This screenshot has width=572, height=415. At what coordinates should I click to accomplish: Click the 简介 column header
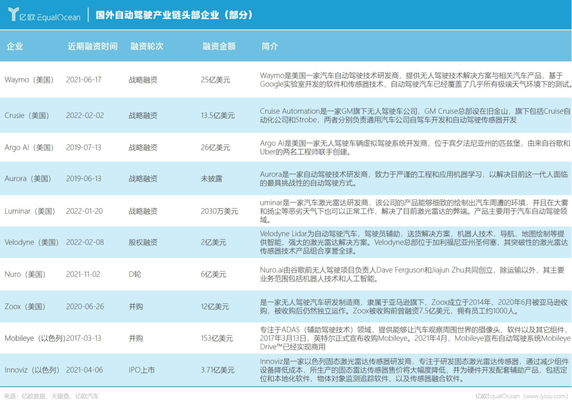click(x=270, y=46)
